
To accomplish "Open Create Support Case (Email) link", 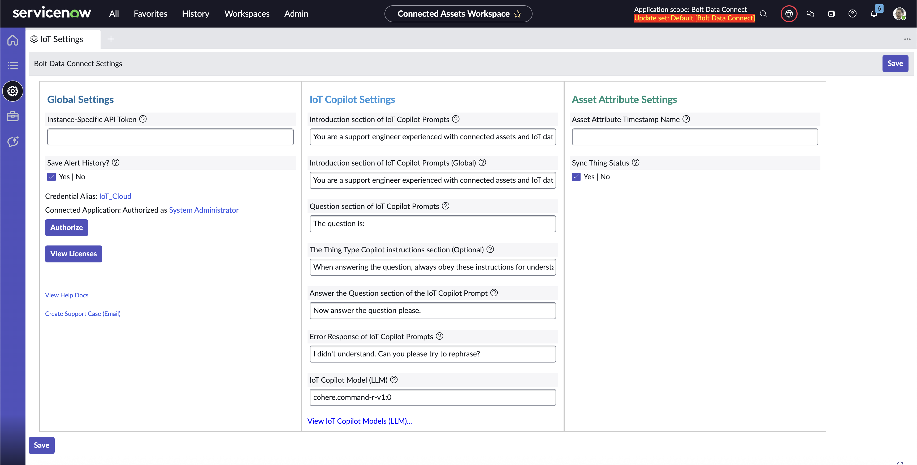I will point(83,314).
